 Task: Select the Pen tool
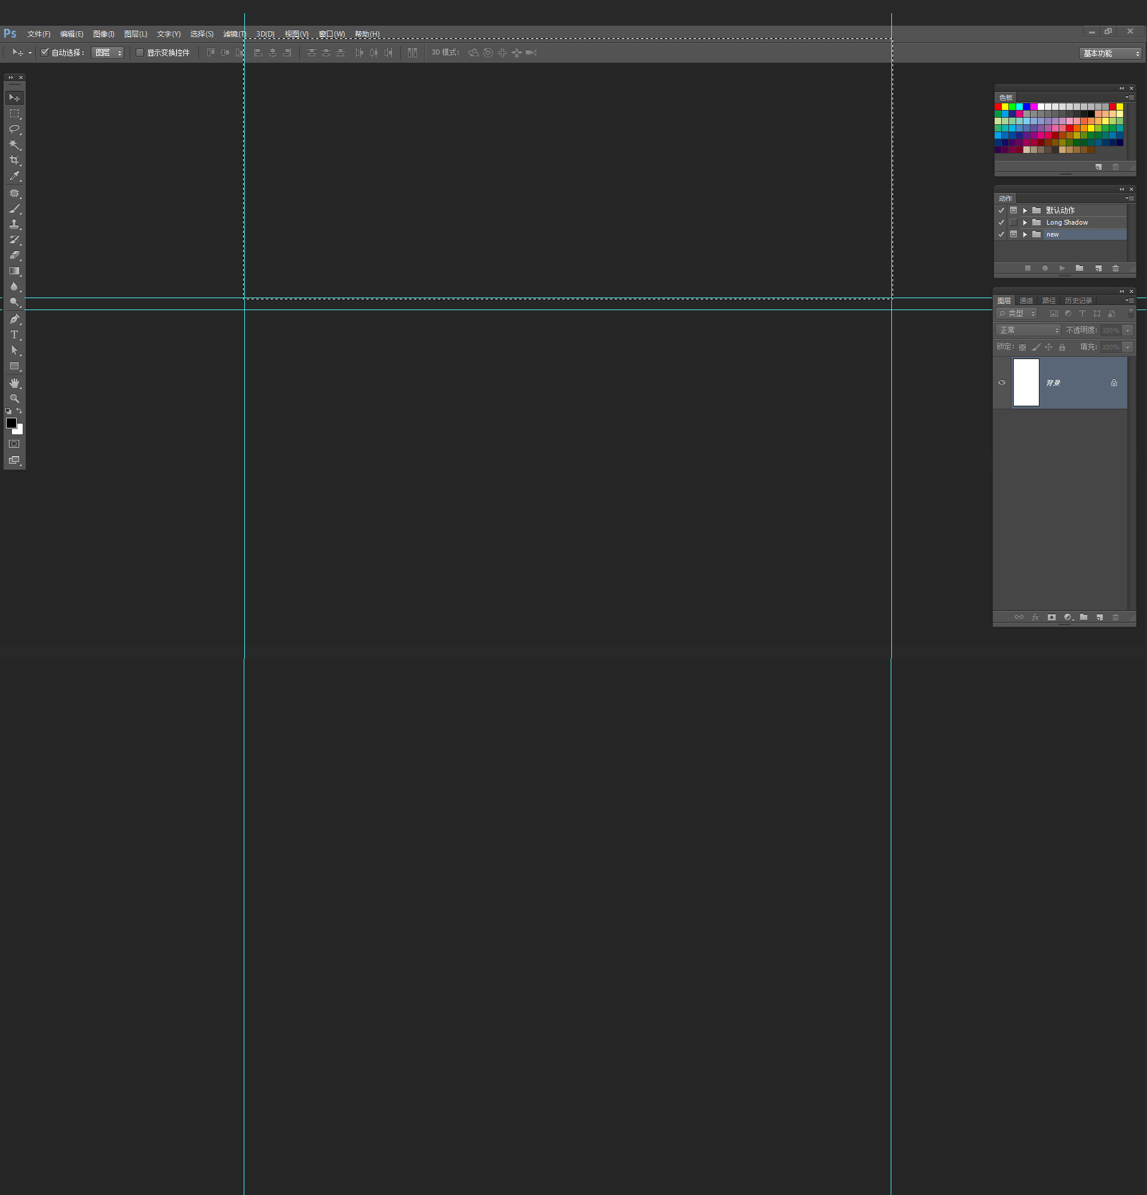click(14, 319)
